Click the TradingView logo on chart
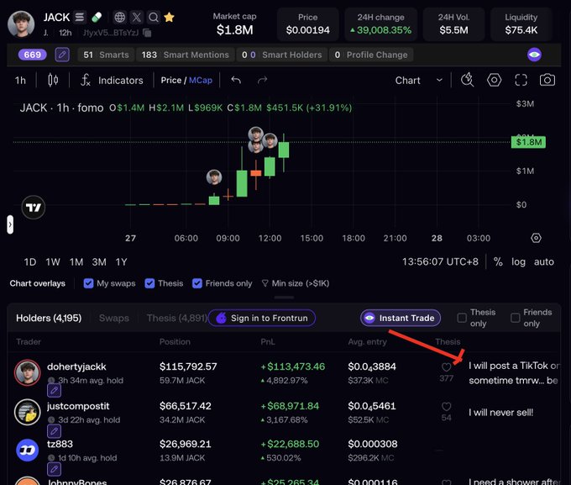This screenshot has width=571, height=485. (x=34, y=208)
